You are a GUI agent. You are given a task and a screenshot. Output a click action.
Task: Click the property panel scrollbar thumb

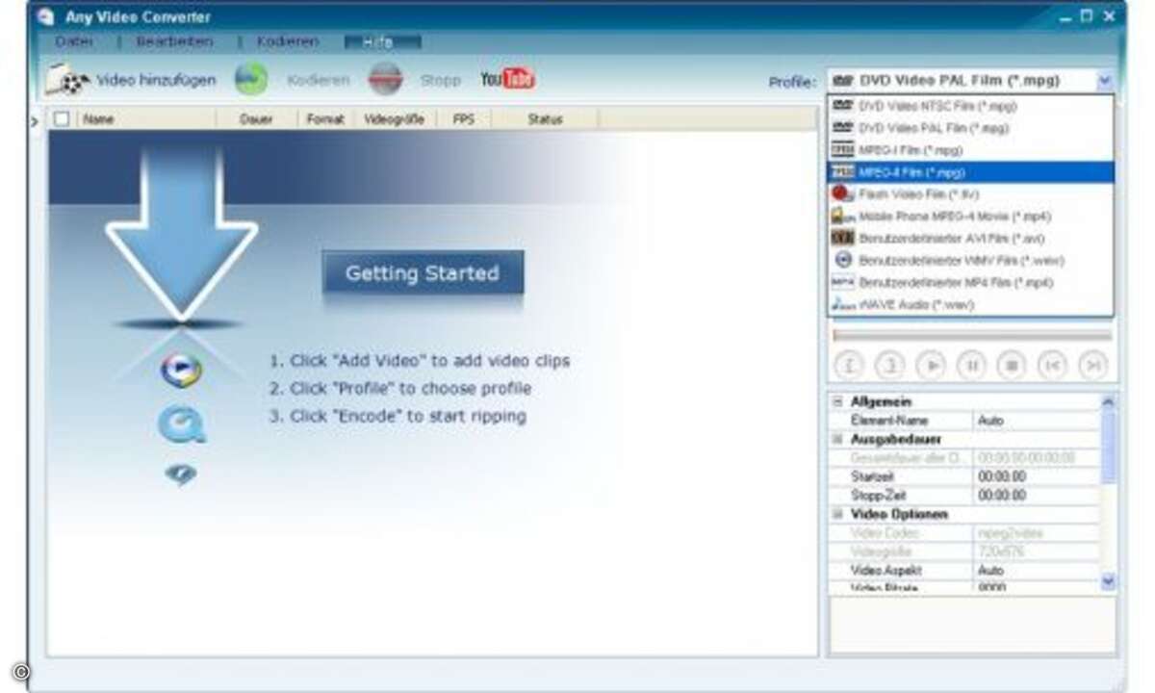coord(1108,446)
